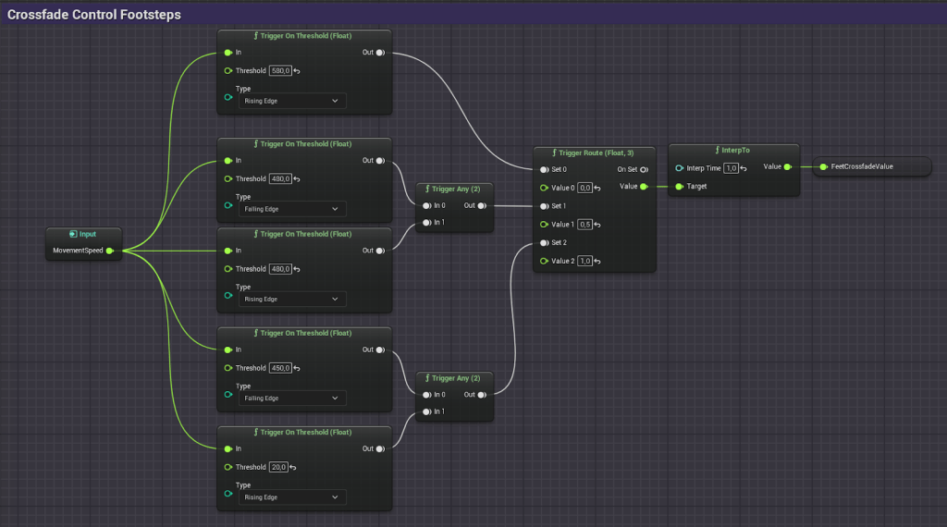This screenshot has height=527, width=947.
Task: Click the MovementSpeed output pin on Input node
Action: (x=110, y=251)
